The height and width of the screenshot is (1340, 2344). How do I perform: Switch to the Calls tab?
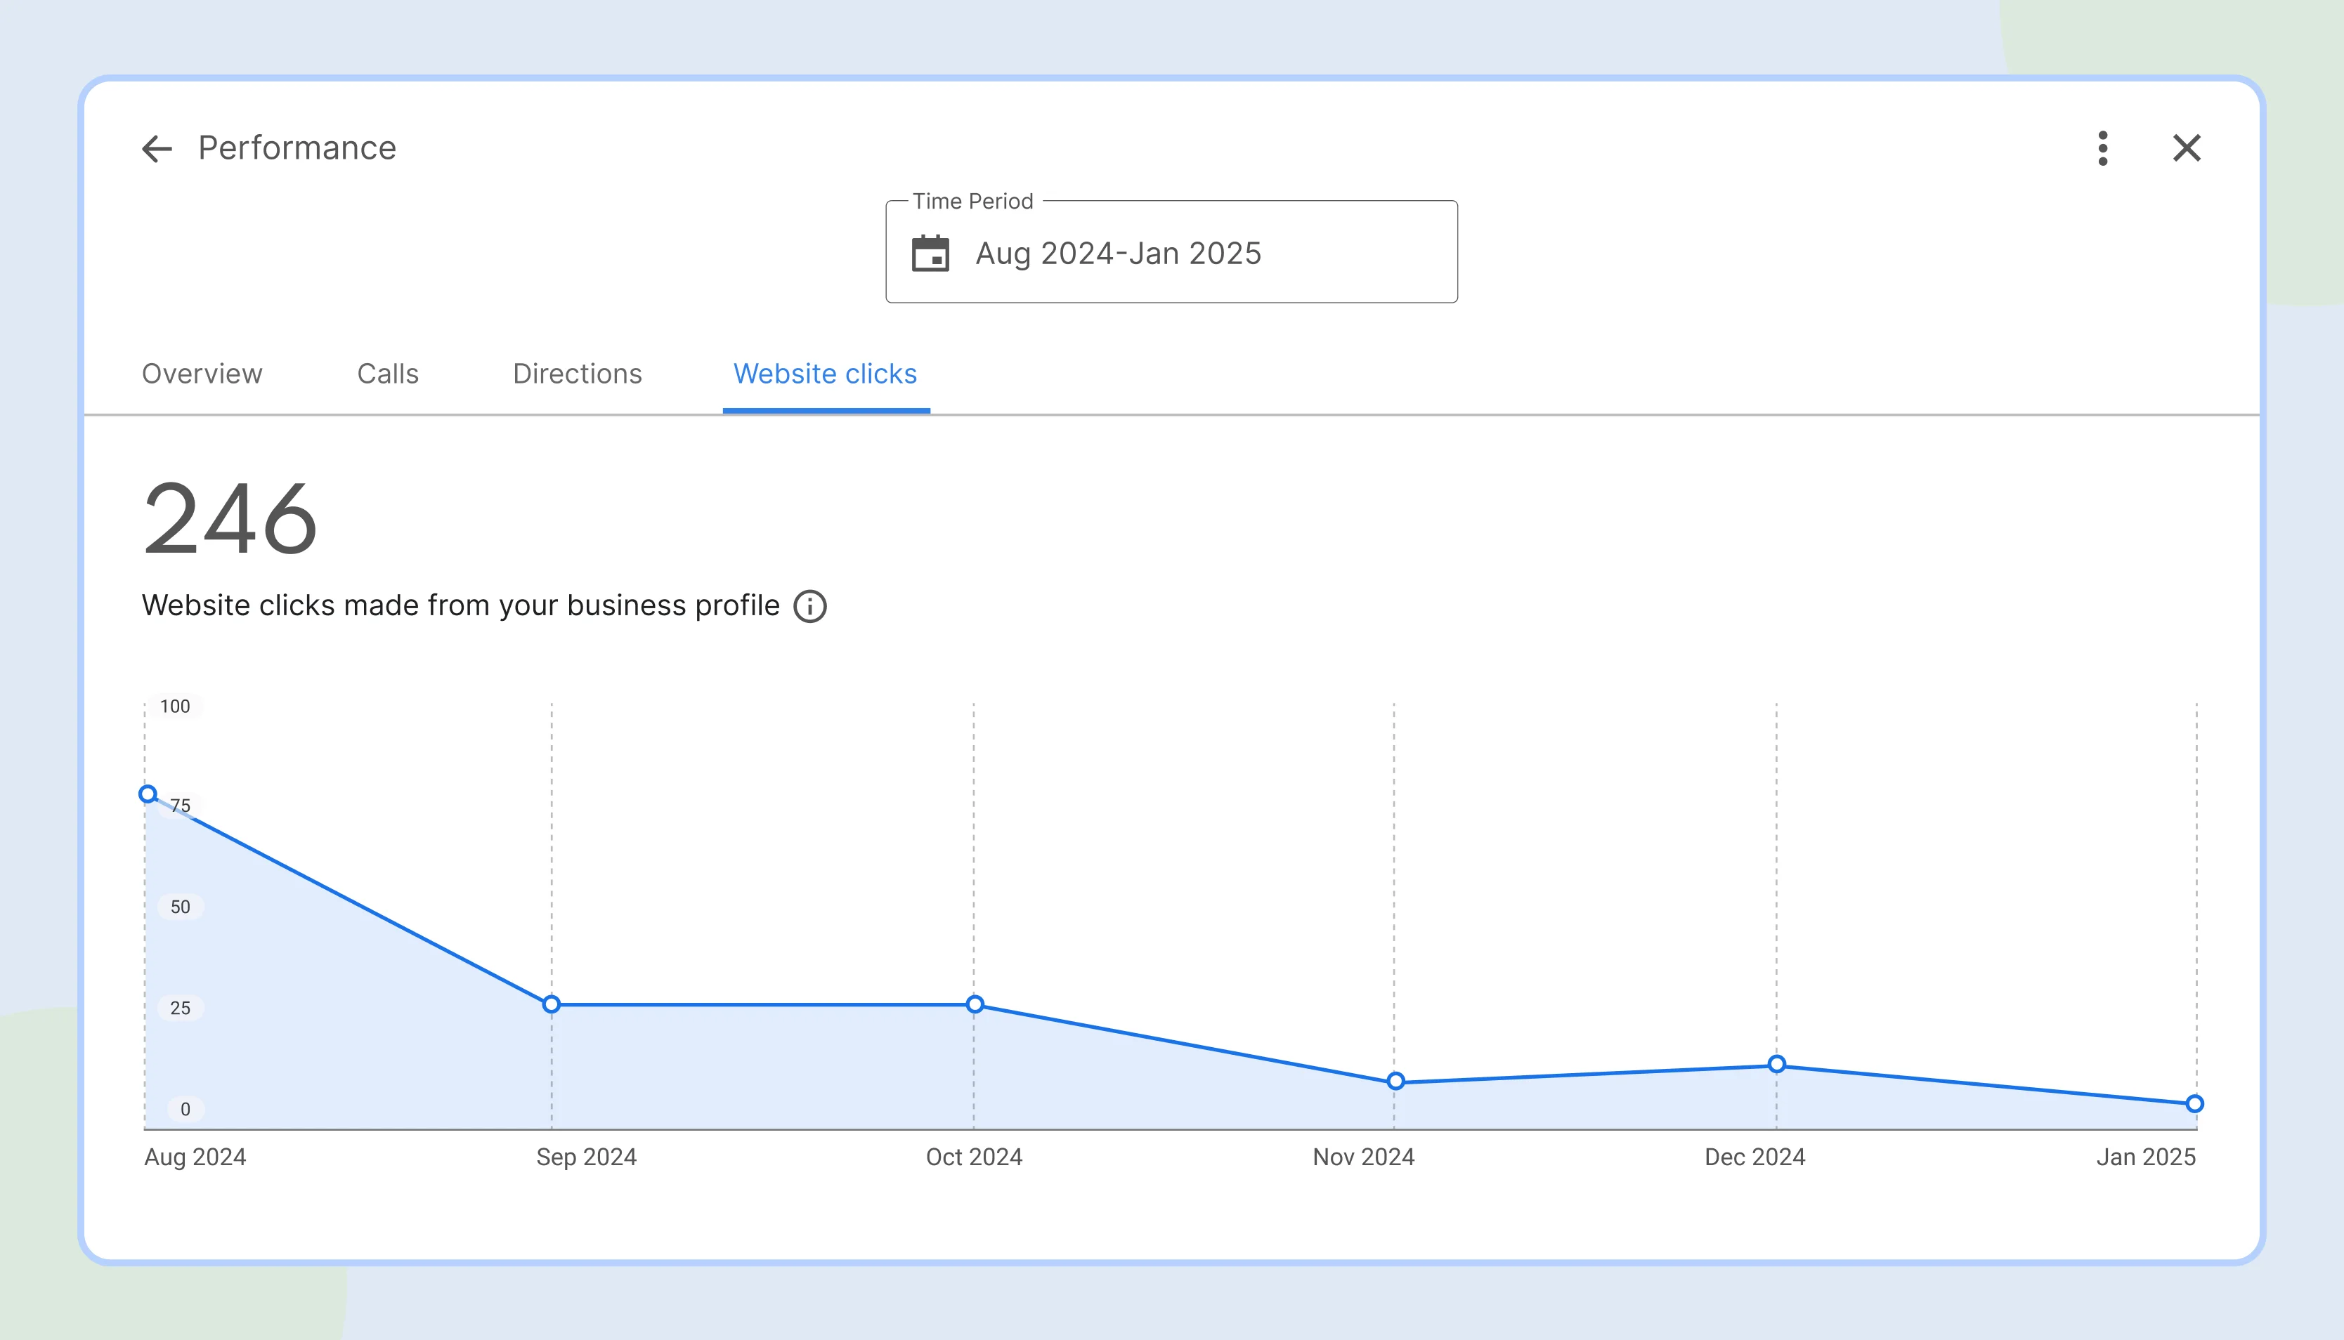[x=388, y=374]
